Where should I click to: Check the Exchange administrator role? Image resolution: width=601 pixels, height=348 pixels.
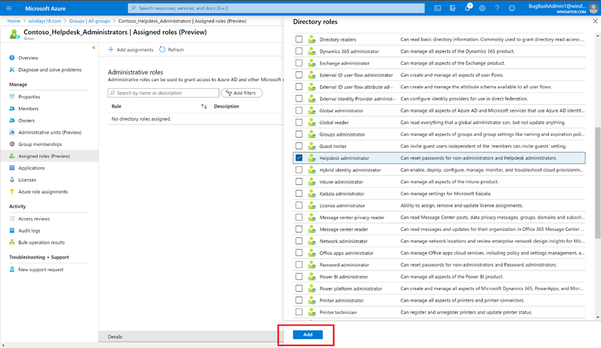299,63
